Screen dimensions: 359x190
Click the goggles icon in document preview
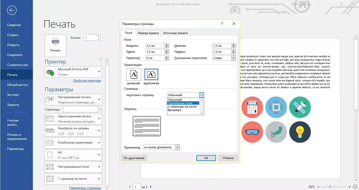click(252, 132)
